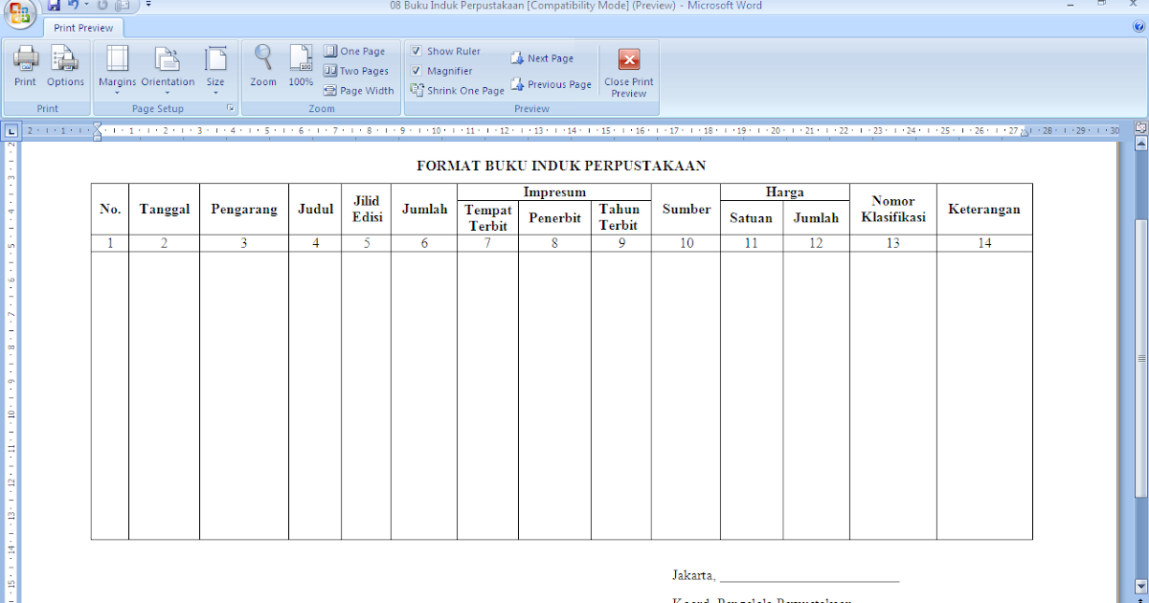Click the Pengarang column header

coord(244,209)
